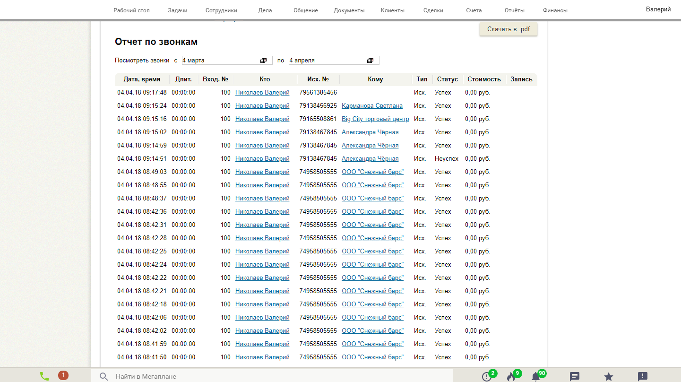Open Николаев Валерий link in 09:15:16 row
The height and width of the screenshot is (382, 681).
262,119
